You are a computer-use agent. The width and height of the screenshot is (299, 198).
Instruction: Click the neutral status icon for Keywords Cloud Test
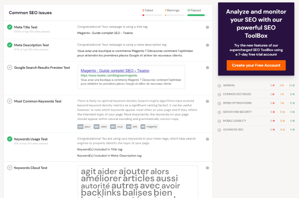pos(10,168)
